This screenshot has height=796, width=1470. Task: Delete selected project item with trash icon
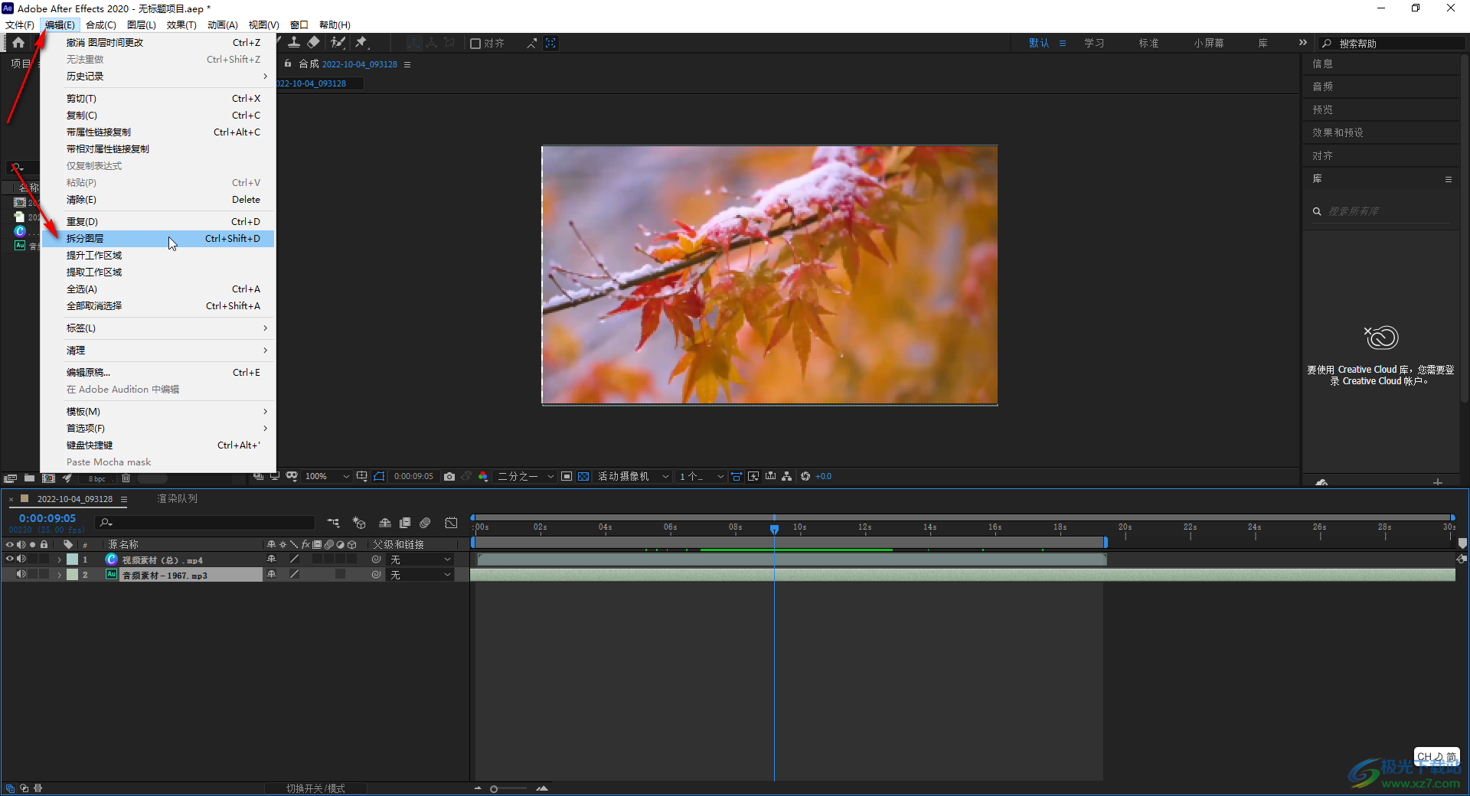tap(126, 478)
